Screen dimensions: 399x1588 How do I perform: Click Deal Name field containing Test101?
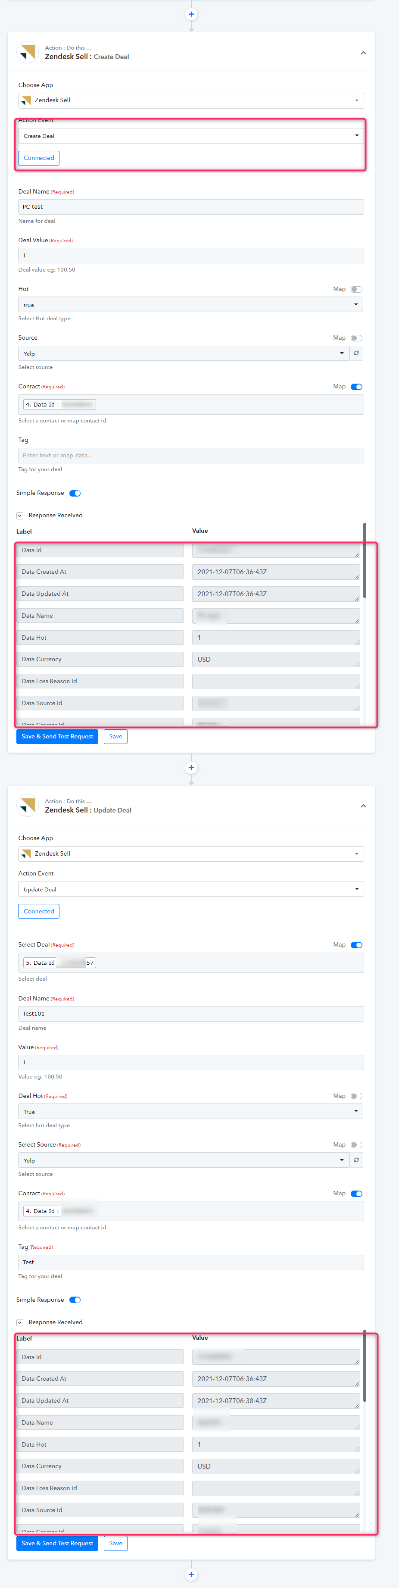pyautogui.click(x=191, y=1013)
